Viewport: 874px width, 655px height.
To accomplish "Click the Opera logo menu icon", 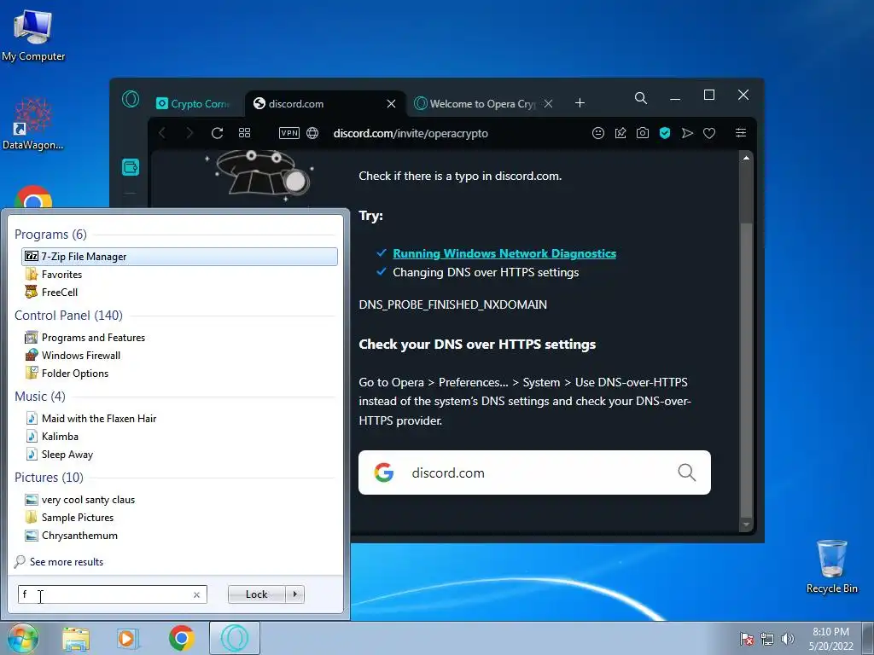I will [x=131, y=99].
